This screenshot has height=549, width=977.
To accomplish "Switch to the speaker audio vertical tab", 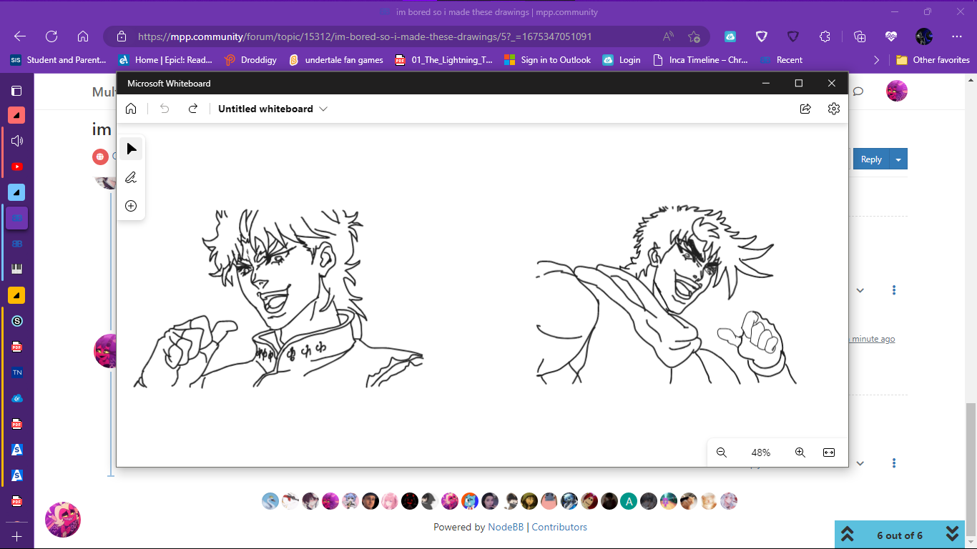I will pos(16,141).
